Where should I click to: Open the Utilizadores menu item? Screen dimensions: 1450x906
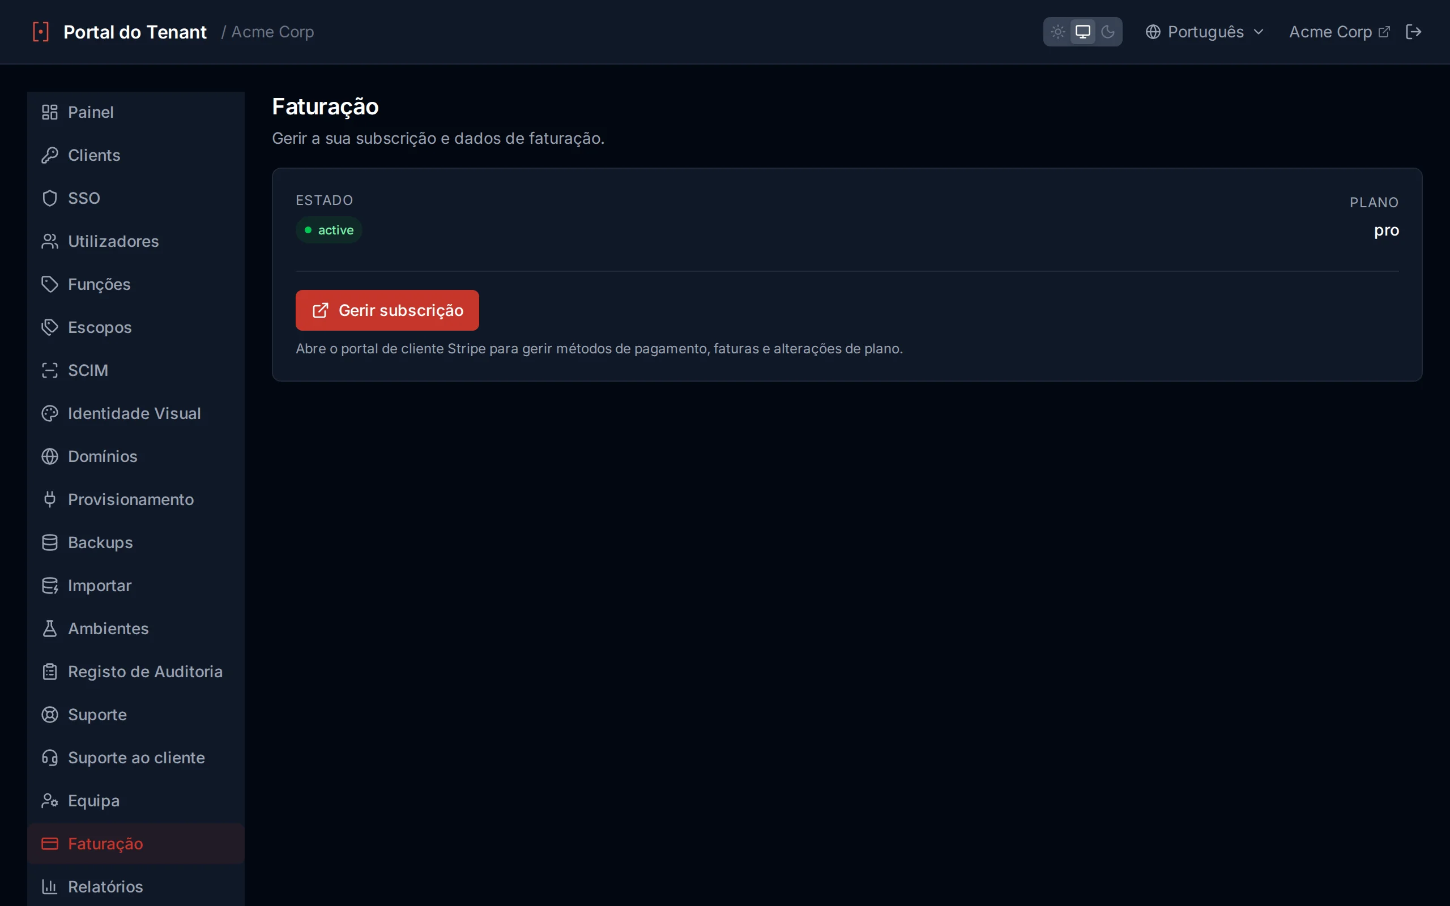pos(136,241)
